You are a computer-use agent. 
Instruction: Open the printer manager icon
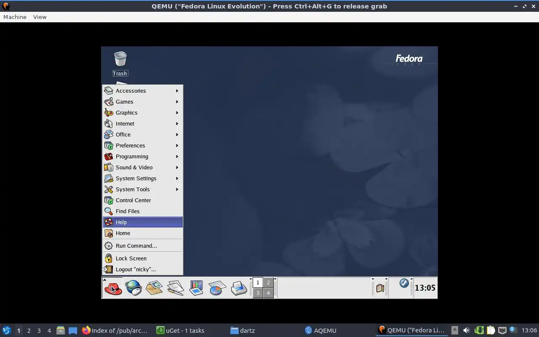click(239, 288)
